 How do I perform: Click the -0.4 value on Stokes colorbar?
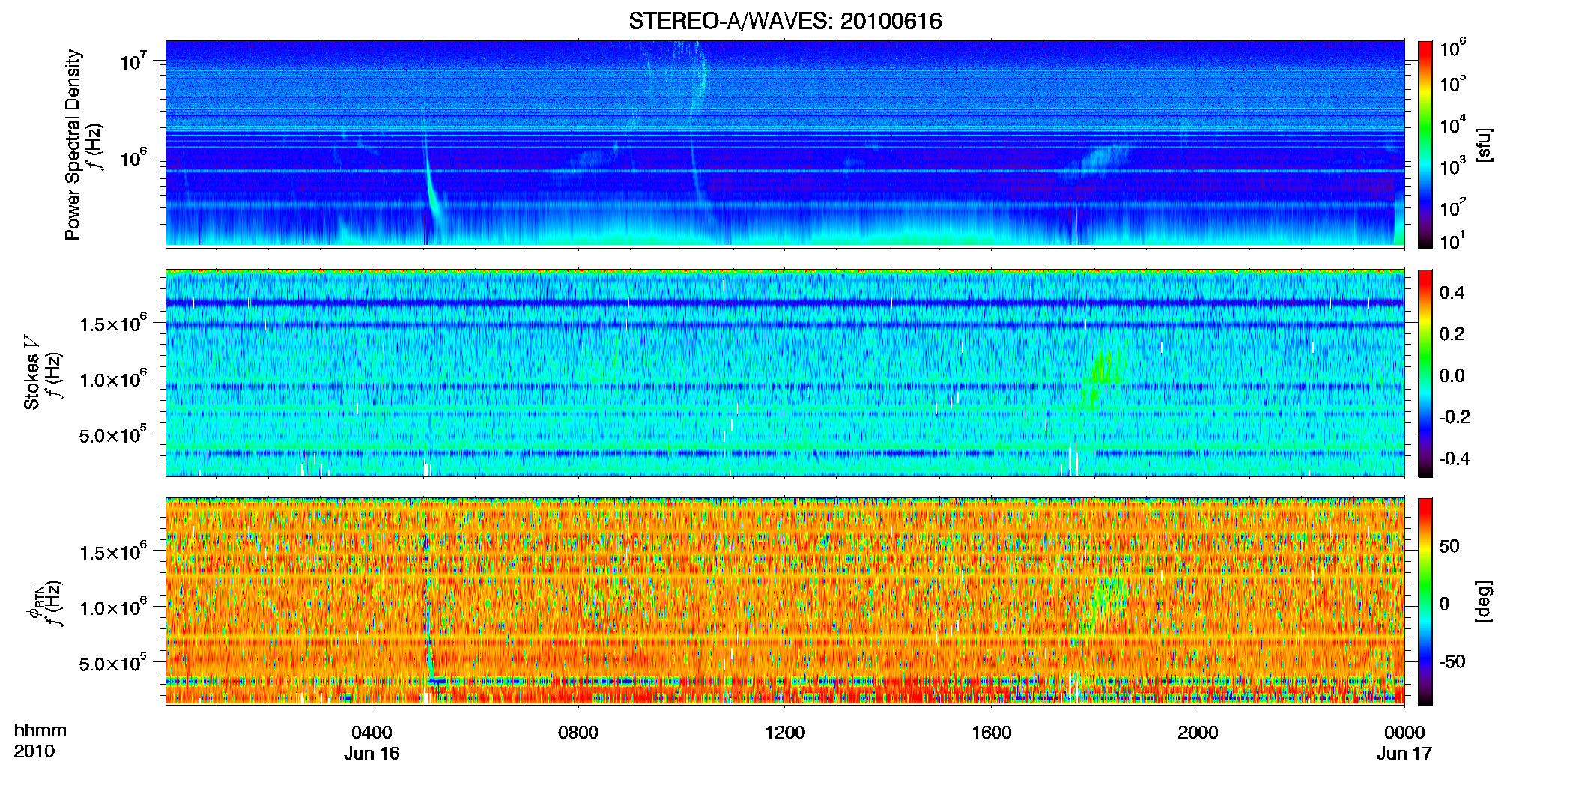click(x=1454, y=458)
